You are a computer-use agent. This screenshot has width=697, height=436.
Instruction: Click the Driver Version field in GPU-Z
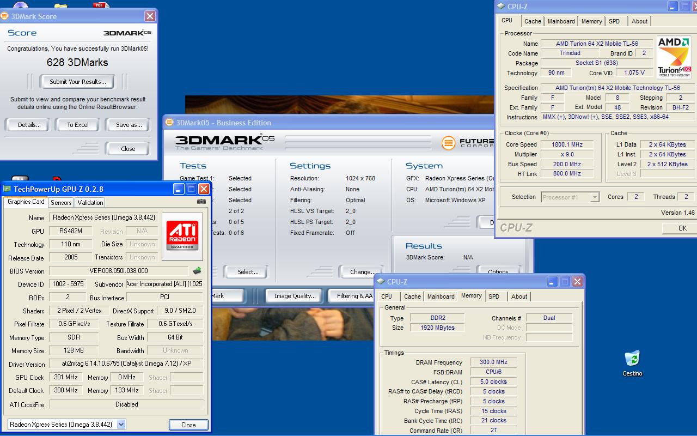(x=126, y=364)
